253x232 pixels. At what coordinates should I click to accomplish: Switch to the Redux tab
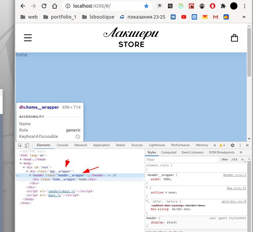(121, 145)
